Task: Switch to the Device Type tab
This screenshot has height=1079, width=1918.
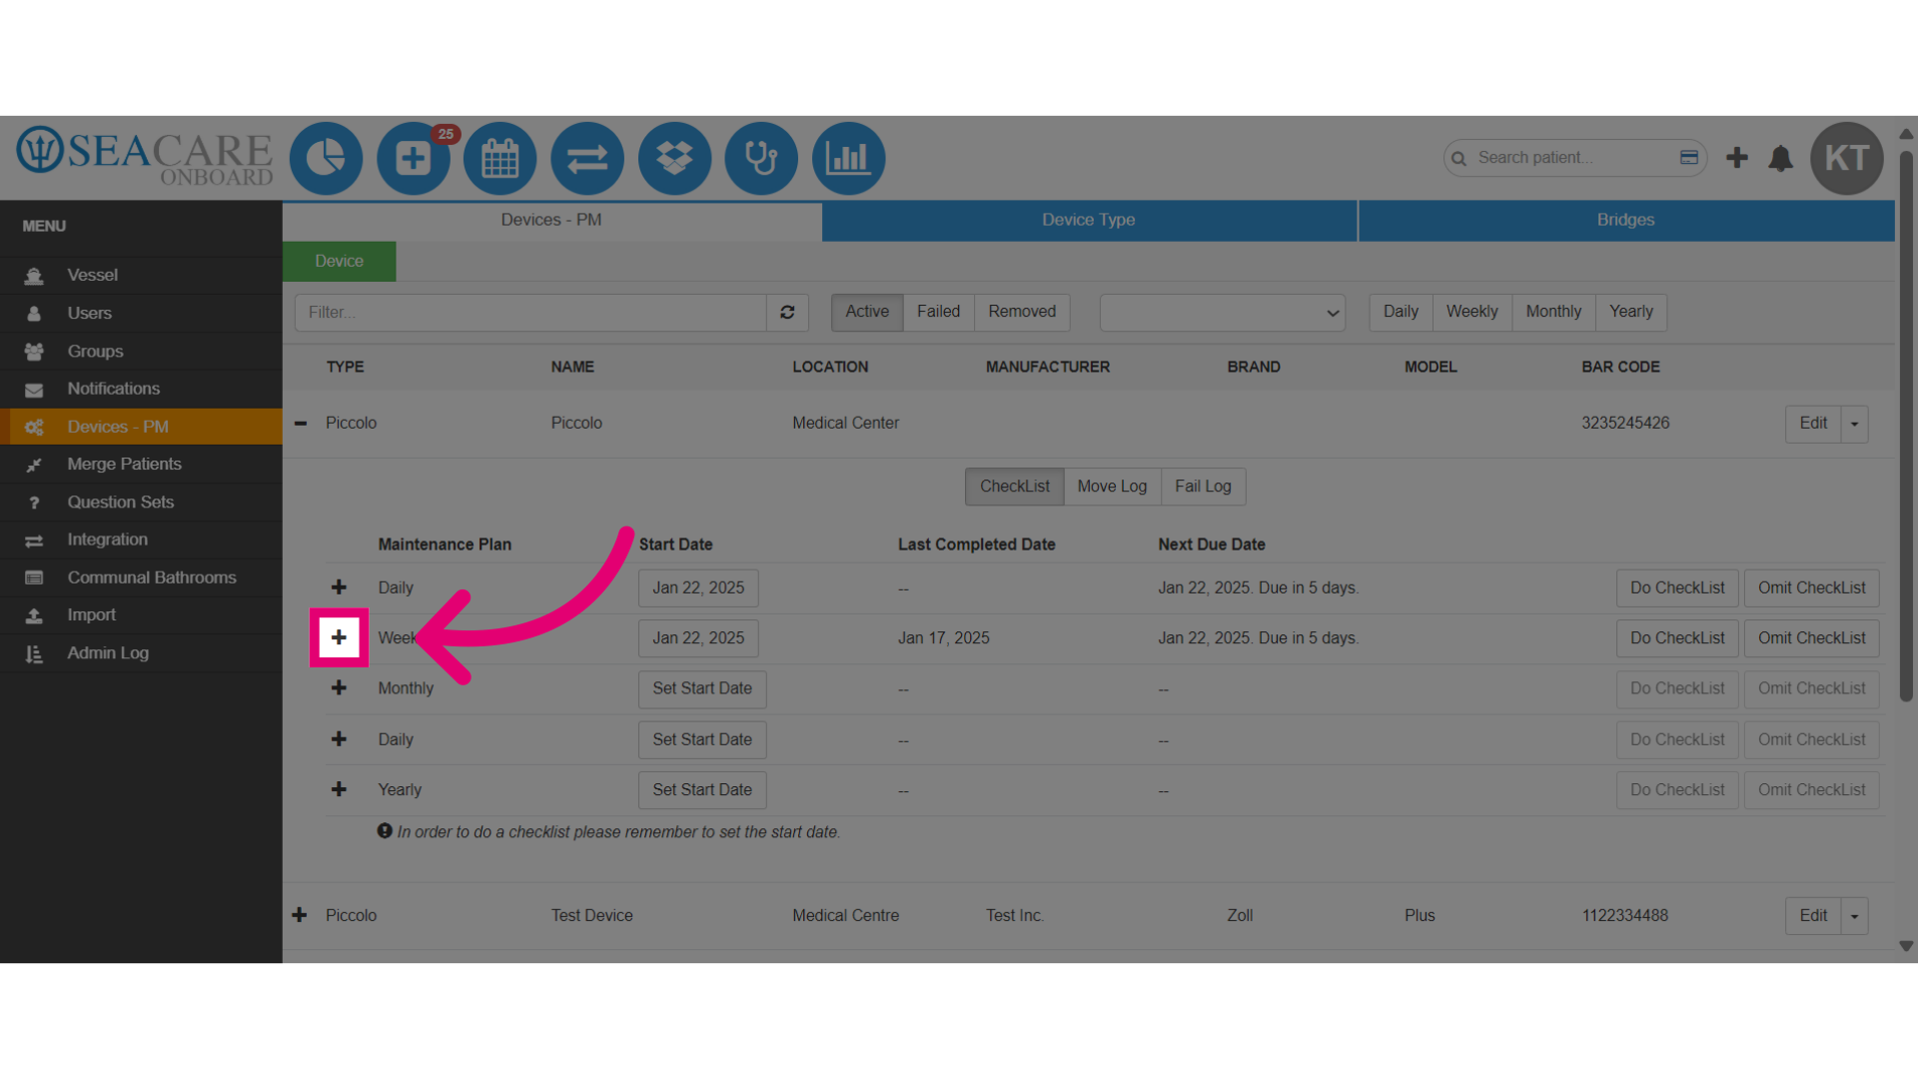Action: [x=1089, y=220]
